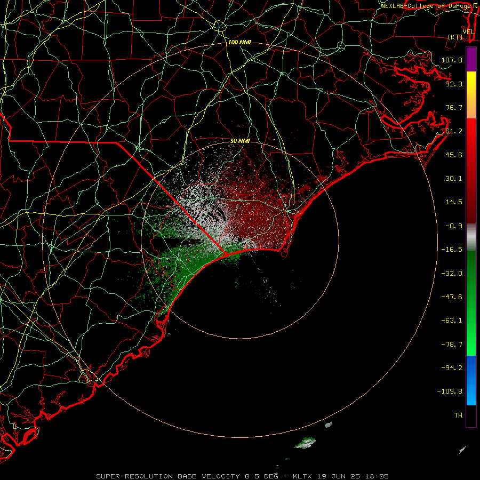The image size is (480, 480).
Task: Click the [KT] units label
Action: [455, 37]
